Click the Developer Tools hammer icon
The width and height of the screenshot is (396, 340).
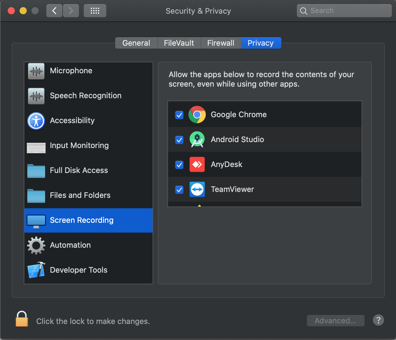pos(36,270)
